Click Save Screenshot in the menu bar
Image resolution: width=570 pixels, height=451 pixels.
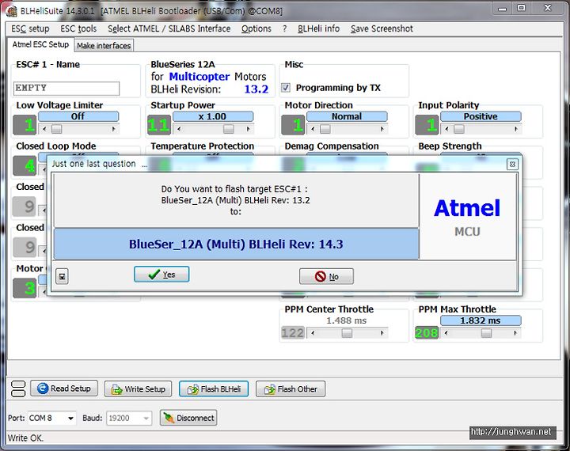382,28
